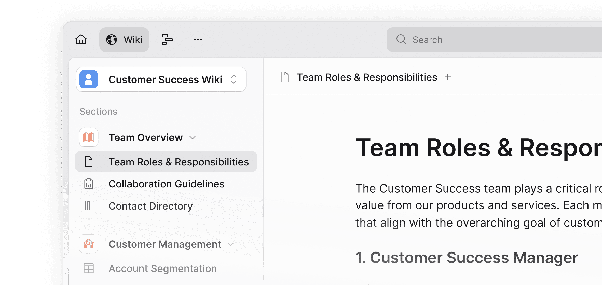602x285 pixels.
Task: Click the Contact Directory columns icon
Action: (x=89, y=206)
